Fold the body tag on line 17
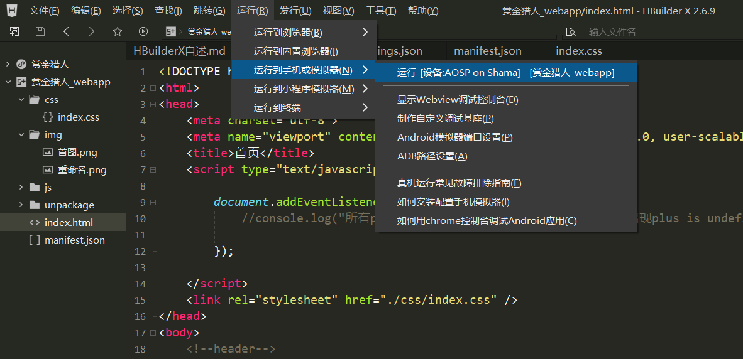743x359 pixels. 153,333
